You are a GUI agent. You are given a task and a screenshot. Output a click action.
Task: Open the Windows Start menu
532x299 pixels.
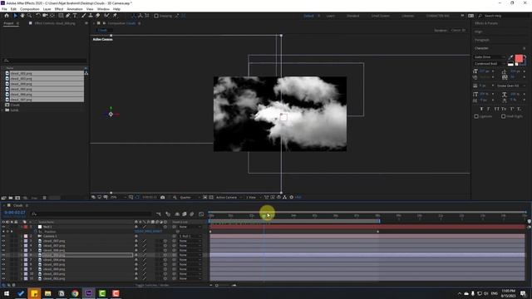[x=7, y=293]
